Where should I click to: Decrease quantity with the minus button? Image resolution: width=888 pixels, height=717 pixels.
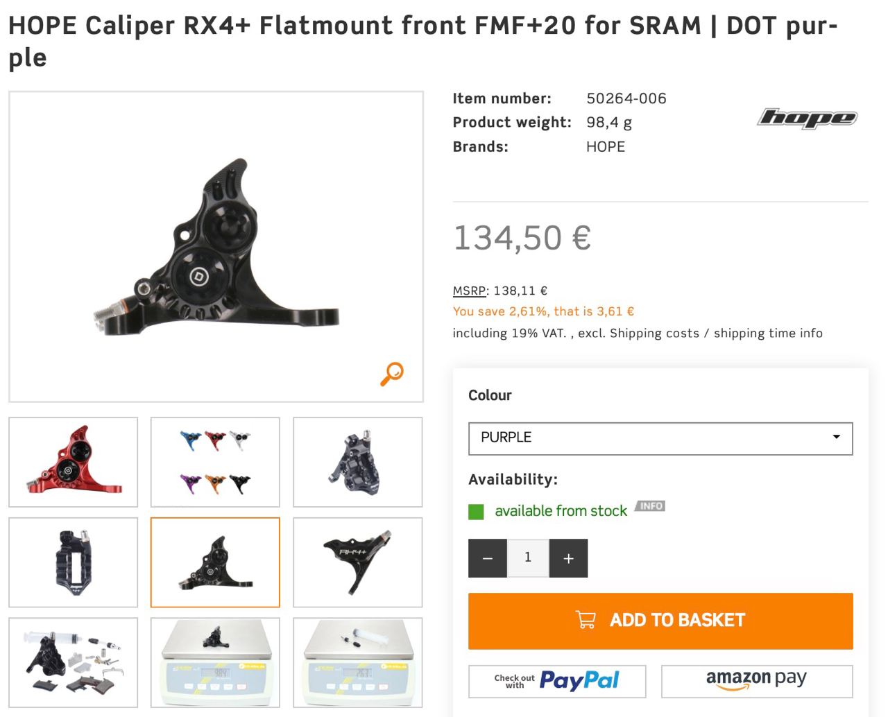[488, 558]
